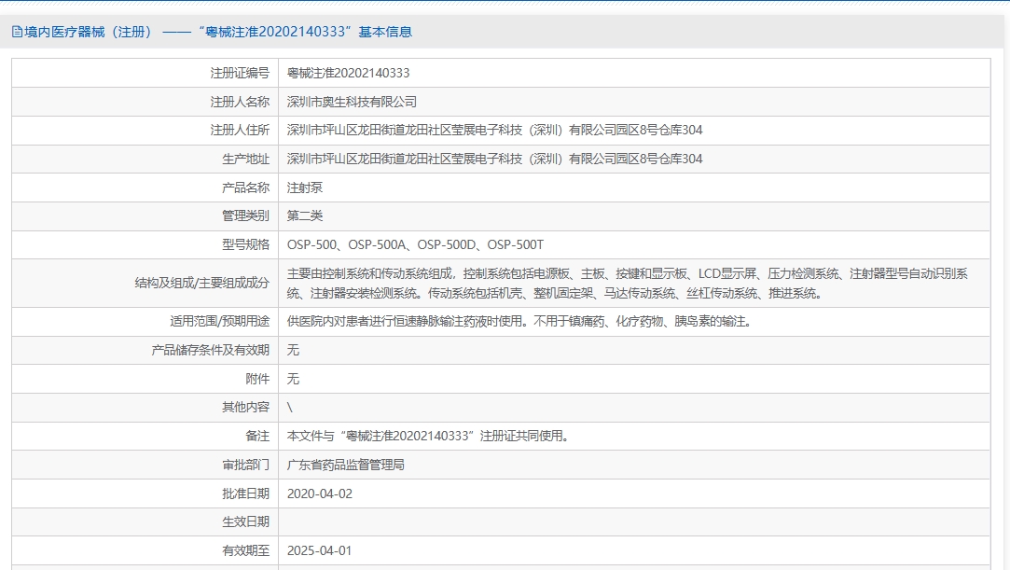This screenshot has height=570, width=1010.
Task: Click the 管理类别 label
Action: 245,215
